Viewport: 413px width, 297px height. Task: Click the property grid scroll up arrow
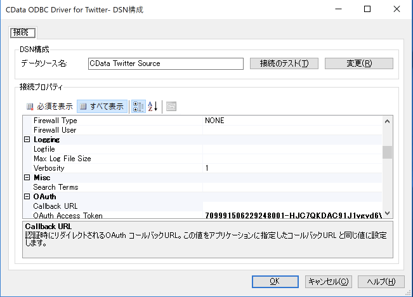pyautogui.click(x=387, y=121)
